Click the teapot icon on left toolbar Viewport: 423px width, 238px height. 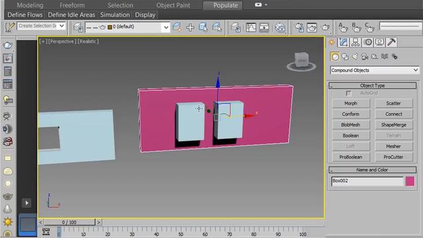coord(7,45)
